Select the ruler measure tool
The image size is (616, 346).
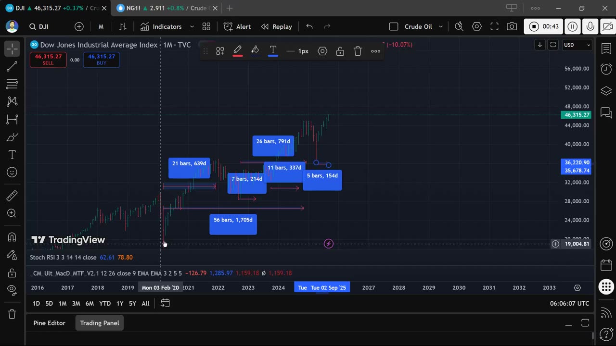point(12,196)
